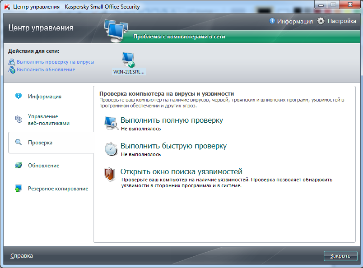Image resolution: width=363 pixels, height=268 pixels.
Task: Click the Настройка gear icon
Action: point(321,21)
